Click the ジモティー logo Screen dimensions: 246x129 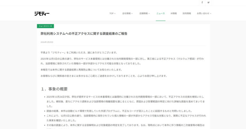(x=42, y=13)
